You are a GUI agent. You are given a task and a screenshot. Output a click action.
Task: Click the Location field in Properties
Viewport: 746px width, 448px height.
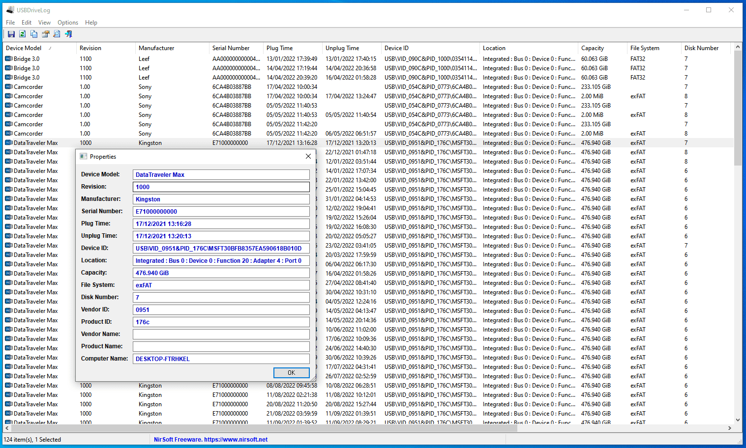coord(221,261)
